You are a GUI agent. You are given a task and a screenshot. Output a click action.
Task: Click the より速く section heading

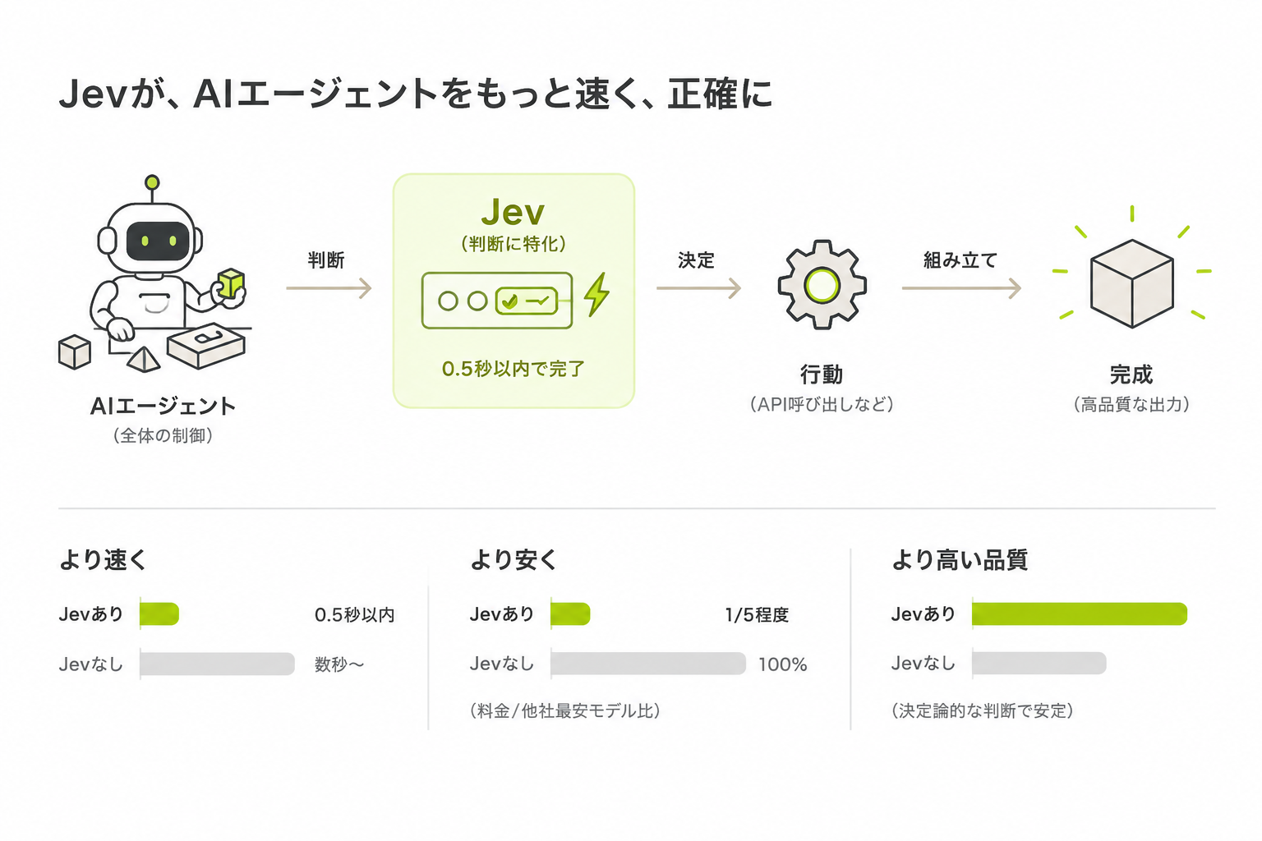click(x=103, y=560)
